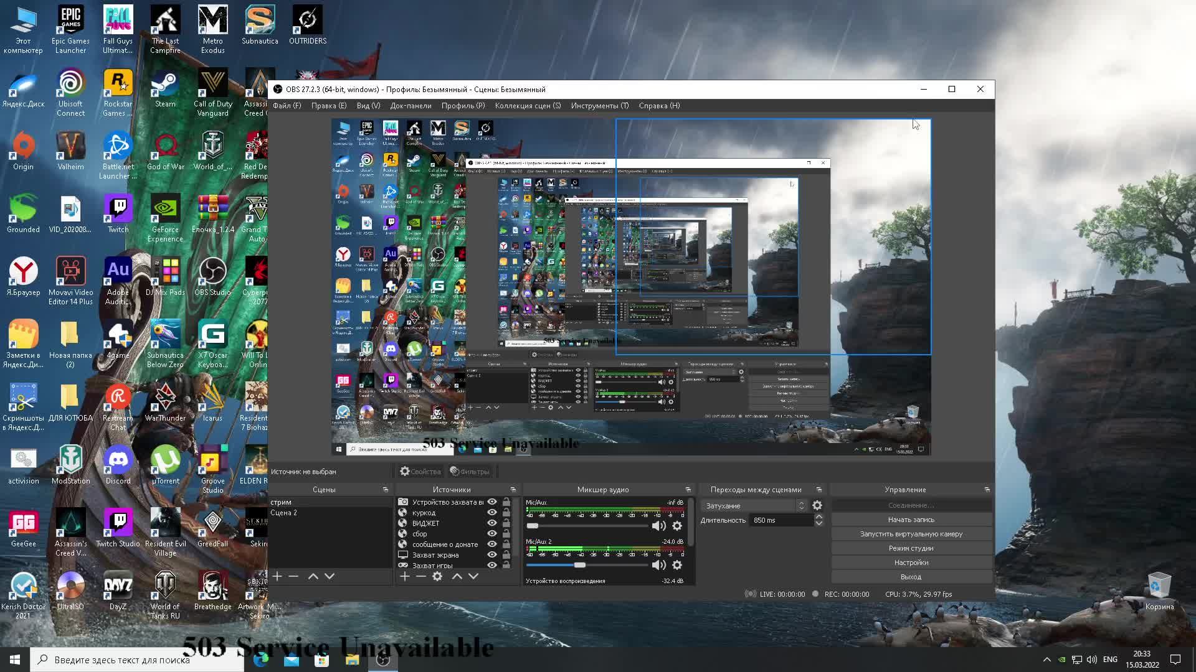Move the source down with the arrow icon
1196x672 pixels.
coord(473,577)
